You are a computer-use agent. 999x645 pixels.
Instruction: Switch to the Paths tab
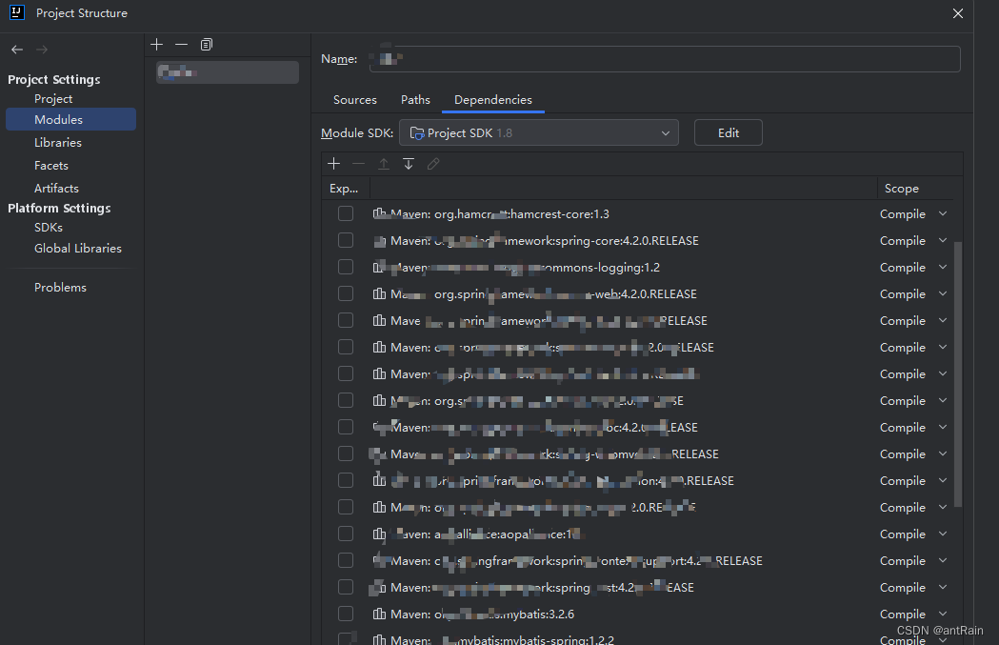pos(415,99)
